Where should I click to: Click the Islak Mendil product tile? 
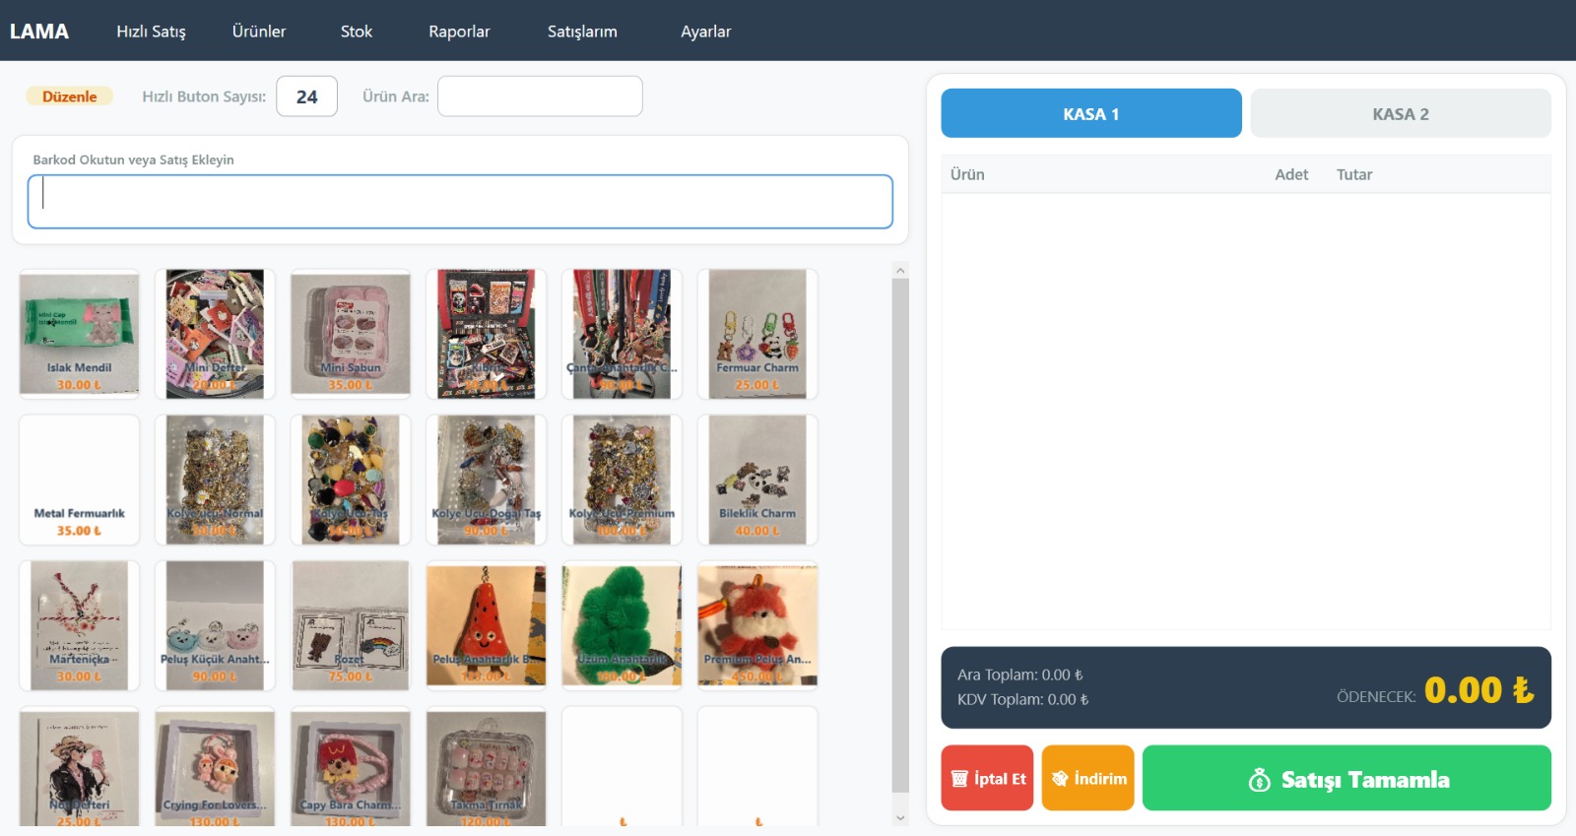coord(79,334)
